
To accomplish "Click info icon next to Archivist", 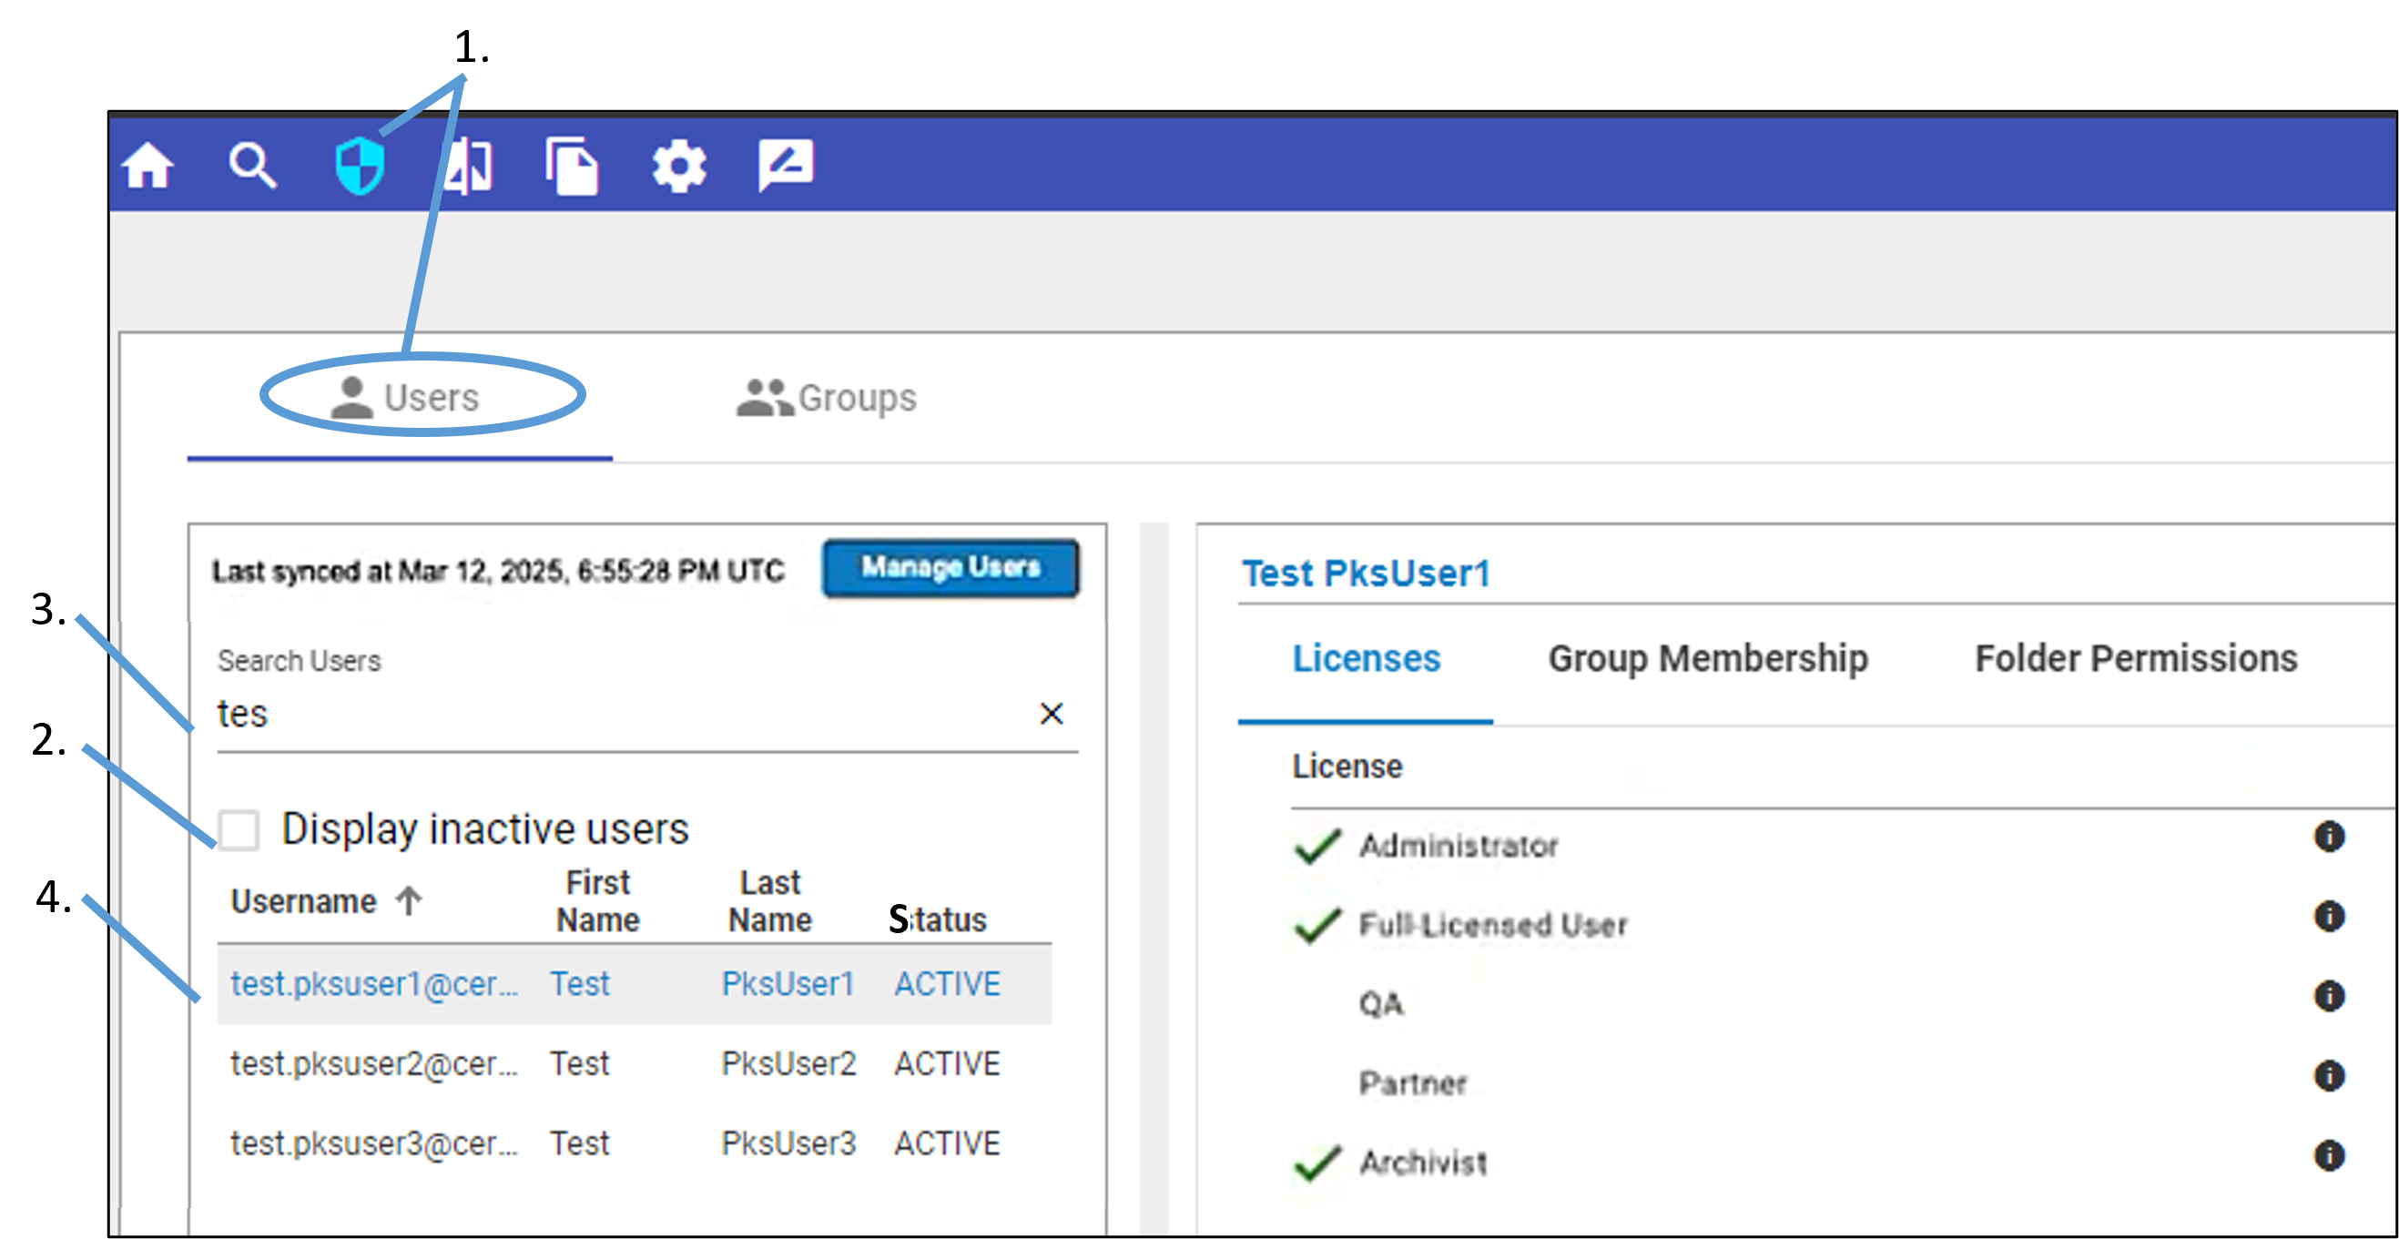I will point(2328,1155).
